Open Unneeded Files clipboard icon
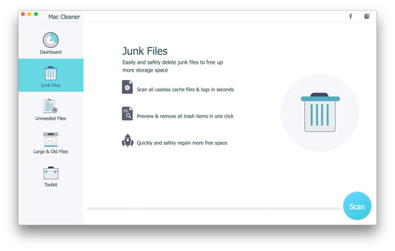The height and width of the screenshot is (251, 395). tap(51, 106)
